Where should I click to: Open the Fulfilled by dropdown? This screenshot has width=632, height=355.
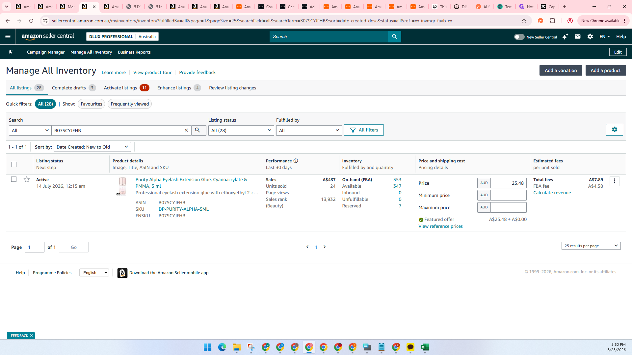point(309,130)
